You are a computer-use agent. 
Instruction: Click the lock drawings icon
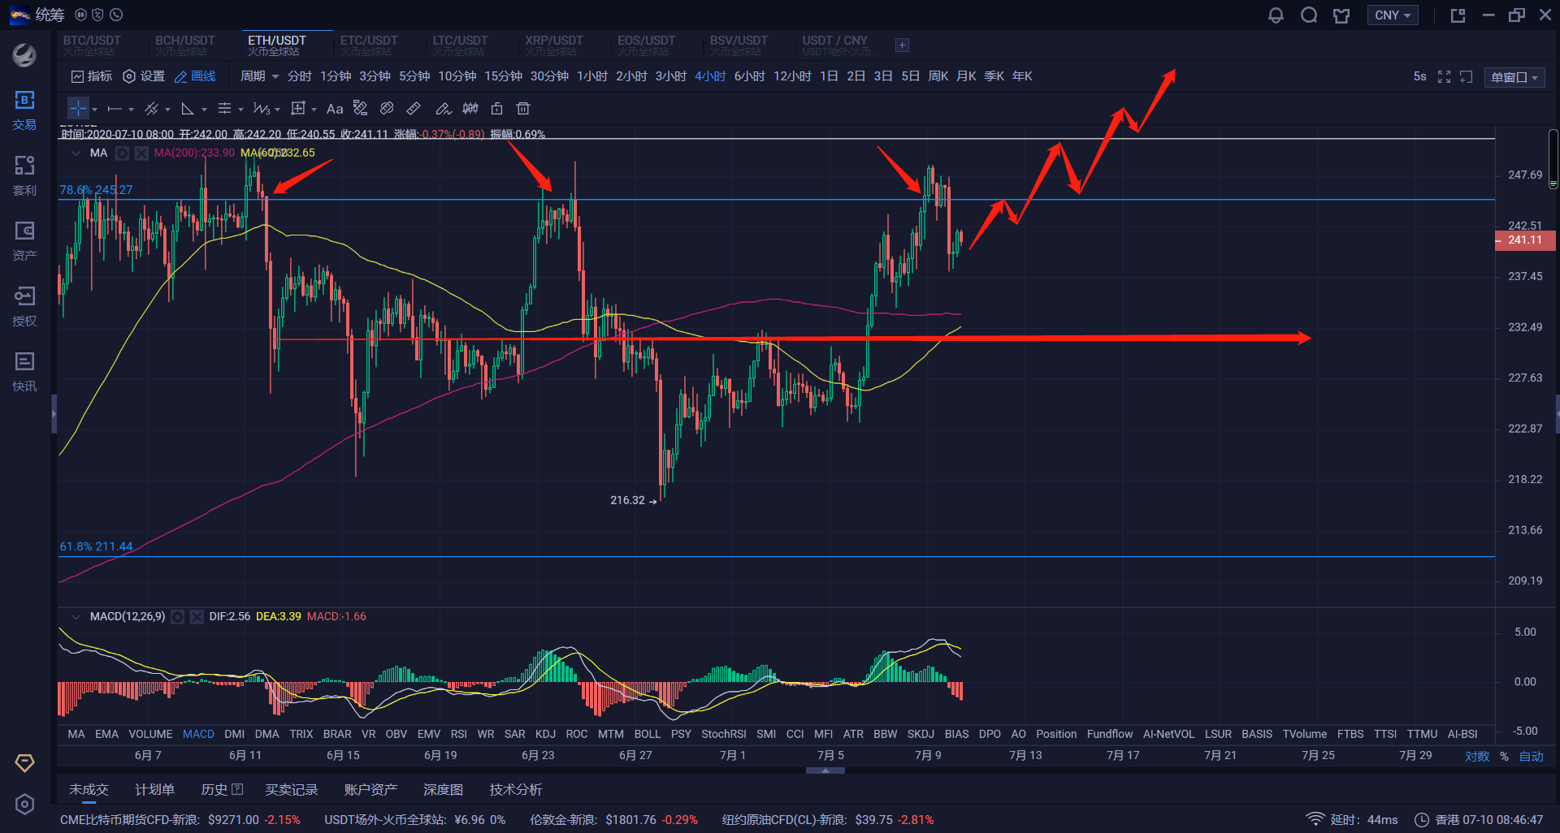497,108
